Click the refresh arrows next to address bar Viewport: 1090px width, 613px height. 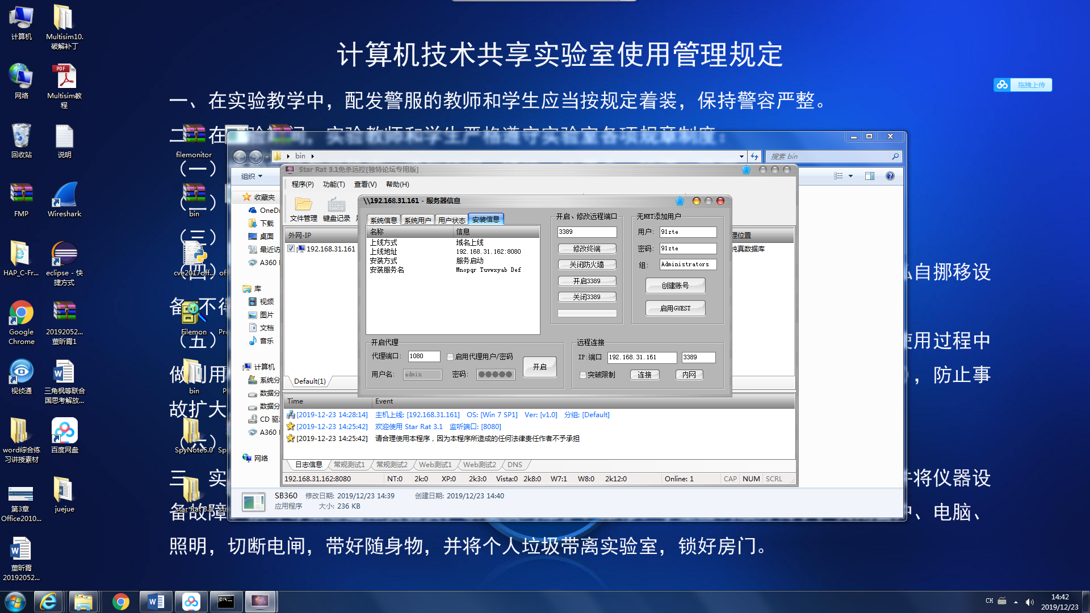coord(754,156)
